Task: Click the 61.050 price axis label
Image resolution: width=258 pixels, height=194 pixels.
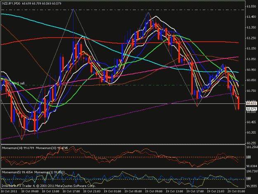Action: tap(251, 59)
